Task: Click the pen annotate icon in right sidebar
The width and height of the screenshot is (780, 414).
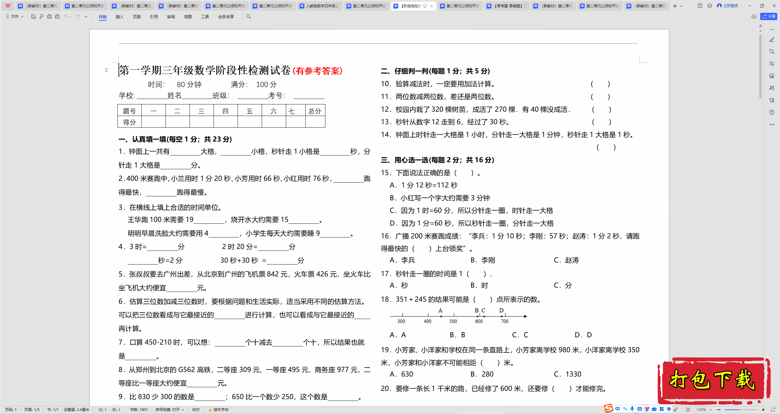Action: (772, 40)
